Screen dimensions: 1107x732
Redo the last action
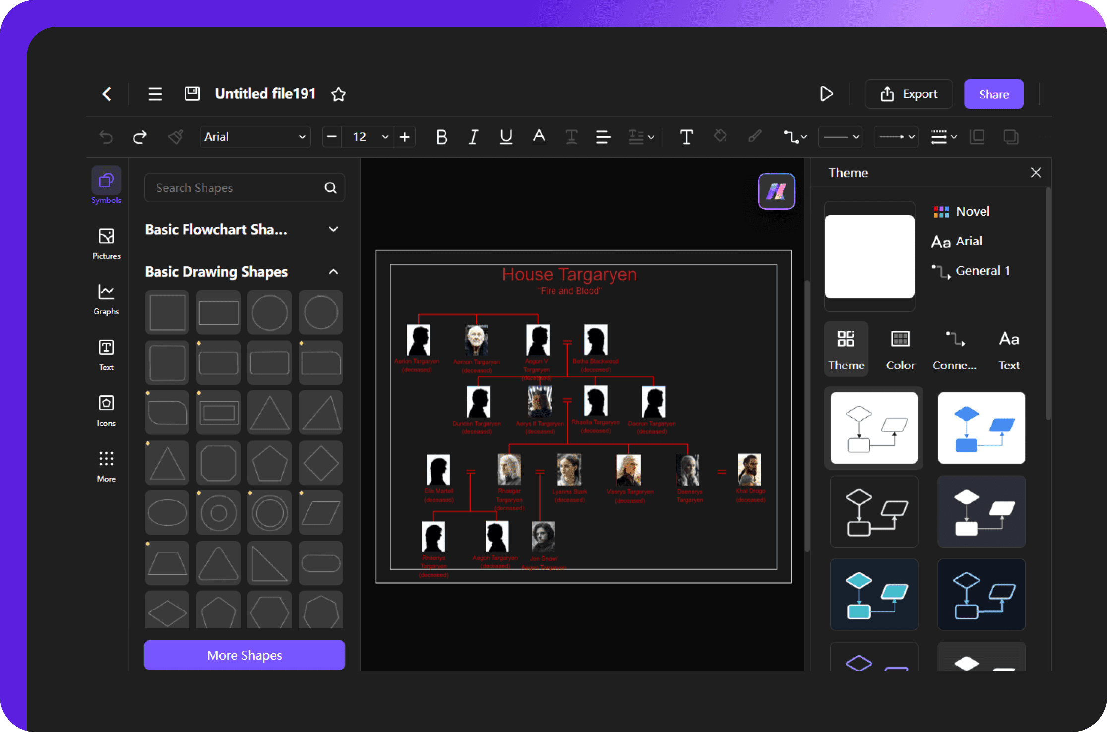pyautogui.click(x=140, y=136)
